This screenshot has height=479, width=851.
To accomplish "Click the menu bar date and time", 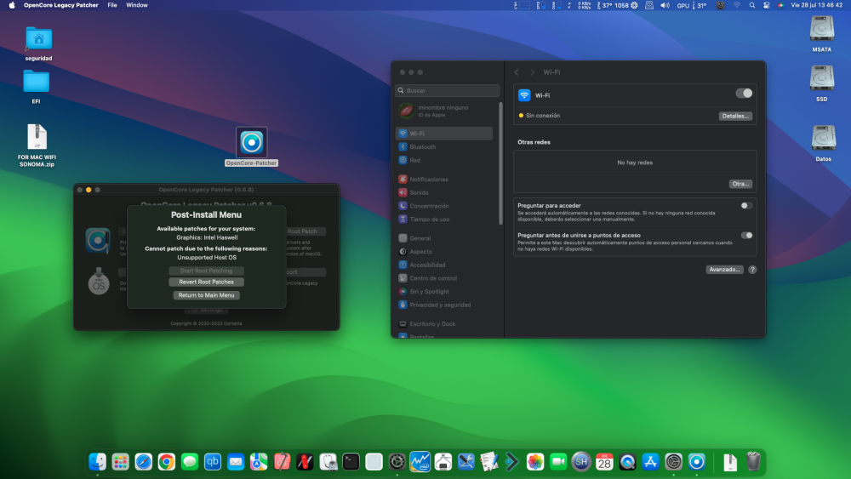I will click(x=816, y=5).
